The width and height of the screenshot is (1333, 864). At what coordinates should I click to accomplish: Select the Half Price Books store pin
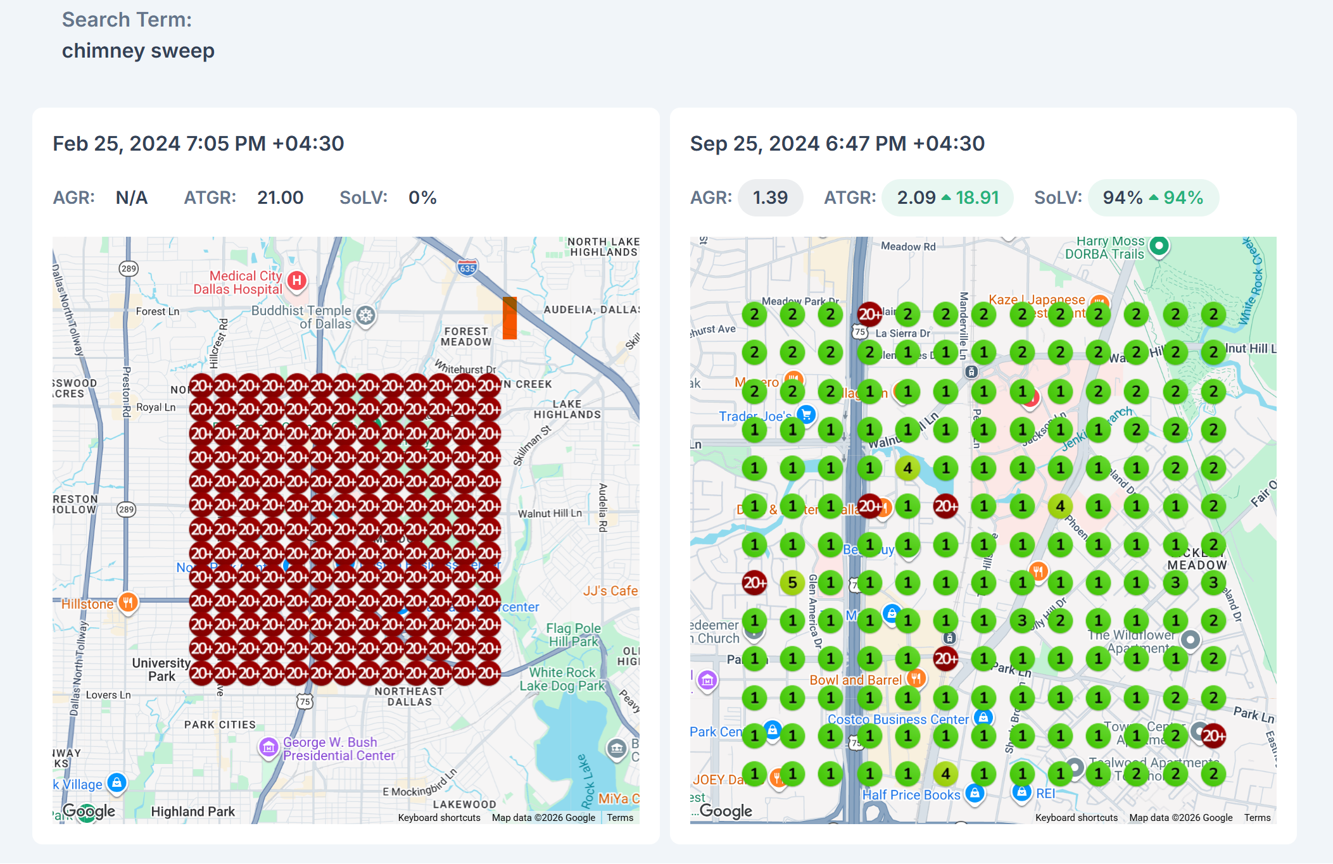click(975, 793)
